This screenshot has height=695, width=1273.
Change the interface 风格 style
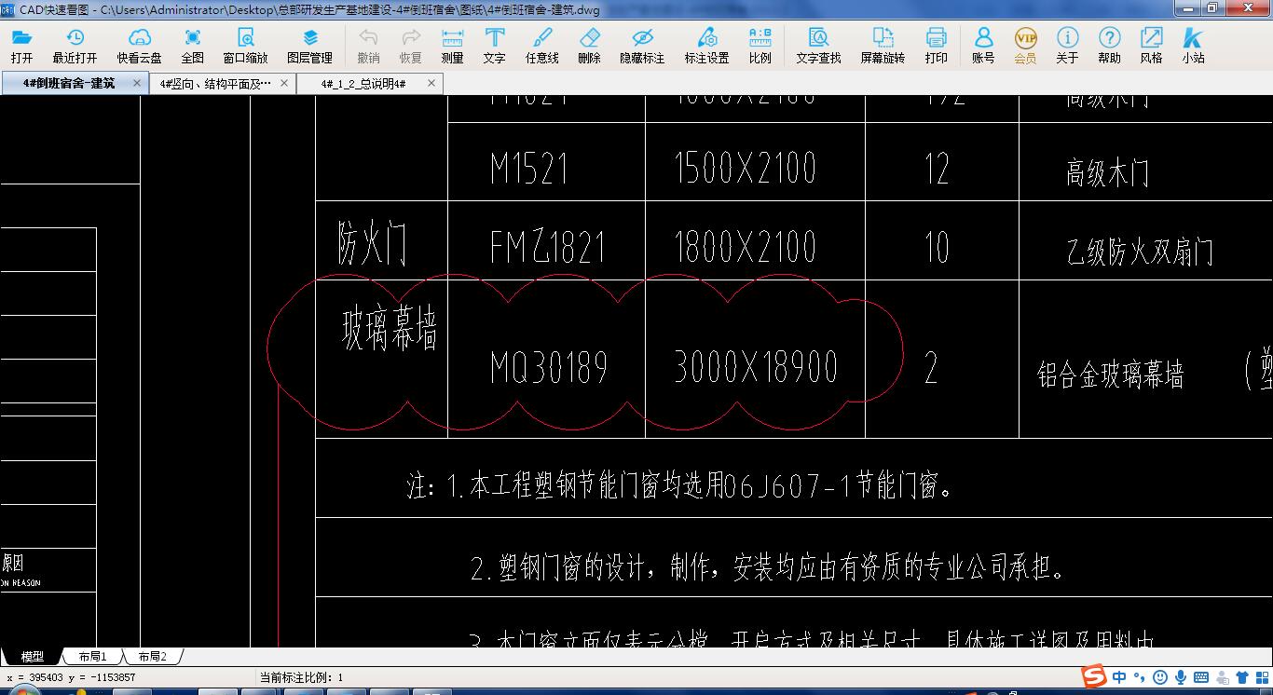point(1151,45)
